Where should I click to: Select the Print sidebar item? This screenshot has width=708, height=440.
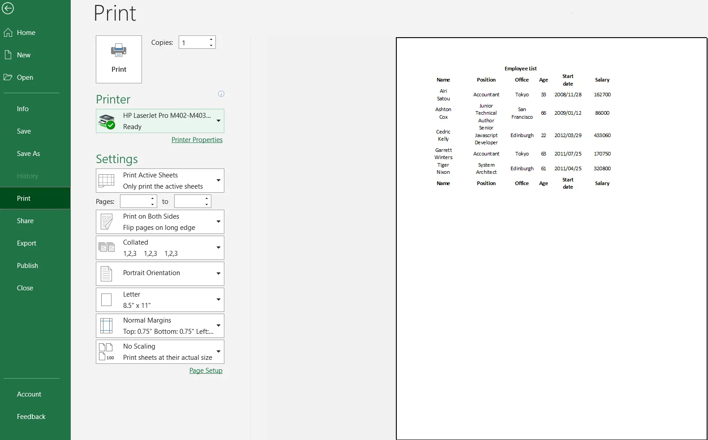tap(35, 198)
